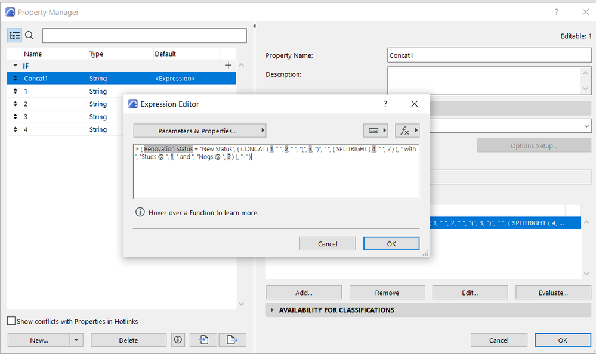596x354 pixels.
Task: Select the property named 2
Action: pos(64,104)
